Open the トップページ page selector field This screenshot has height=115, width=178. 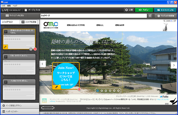[93, 16]
